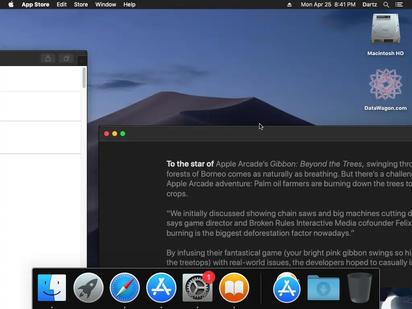Click the paragraph starting "We initially discussed"
412x309 pixels.
(289, 223)
